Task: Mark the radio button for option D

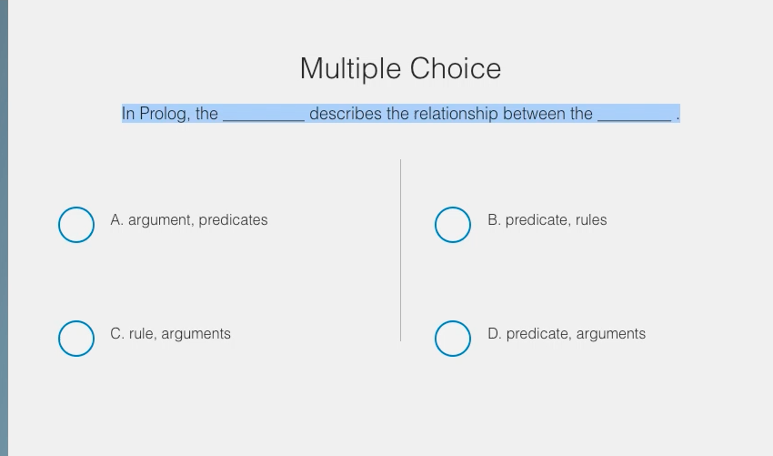Action: pos(452,338)
